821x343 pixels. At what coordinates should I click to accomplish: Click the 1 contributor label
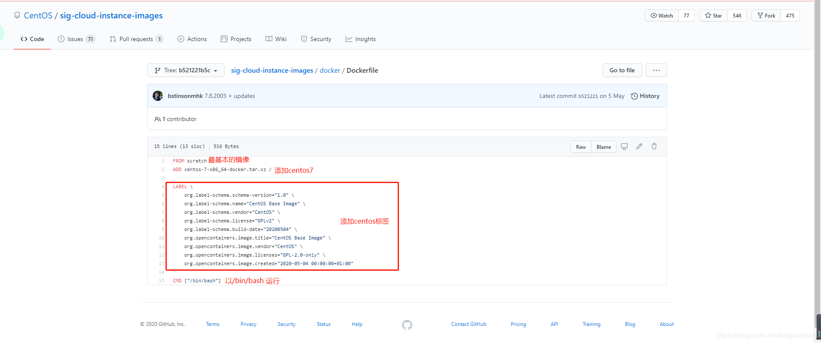[x=176, y=119]
